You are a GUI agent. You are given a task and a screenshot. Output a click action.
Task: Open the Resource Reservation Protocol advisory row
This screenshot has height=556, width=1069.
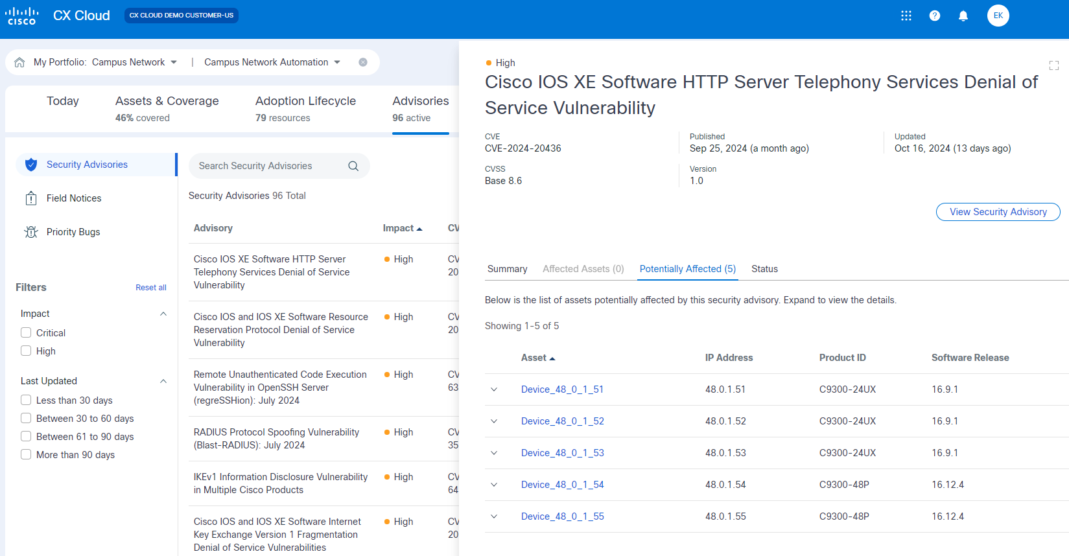[x=323, y=330]
